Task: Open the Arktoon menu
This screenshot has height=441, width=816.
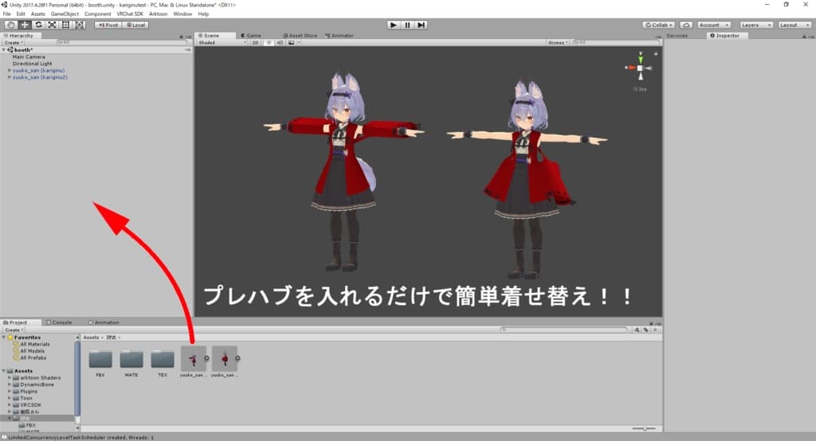Action: [159, 14]
